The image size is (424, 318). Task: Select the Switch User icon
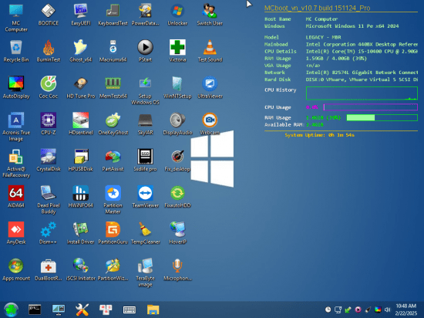point(210,15)
